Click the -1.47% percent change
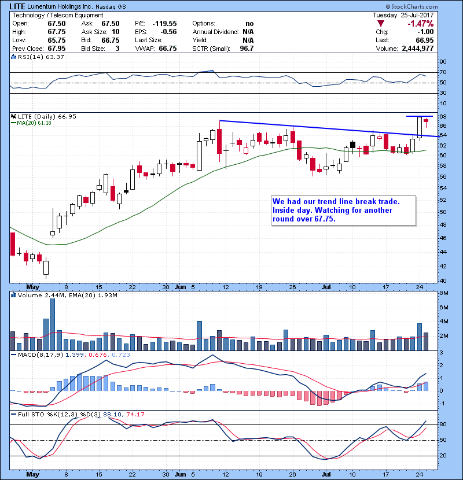Screen dimensions: 463x480 click(x=420, y=24)
